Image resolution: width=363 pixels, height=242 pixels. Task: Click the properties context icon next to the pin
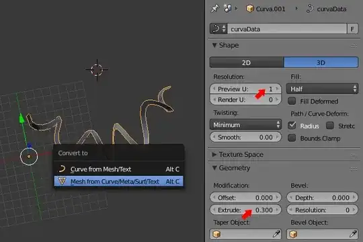(x=227, y=9)
